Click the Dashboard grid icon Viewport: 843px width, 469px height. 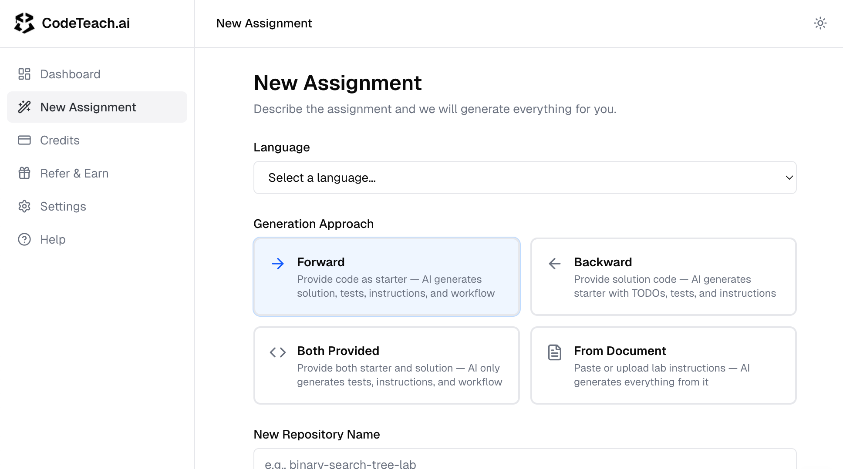pos(24,74)
